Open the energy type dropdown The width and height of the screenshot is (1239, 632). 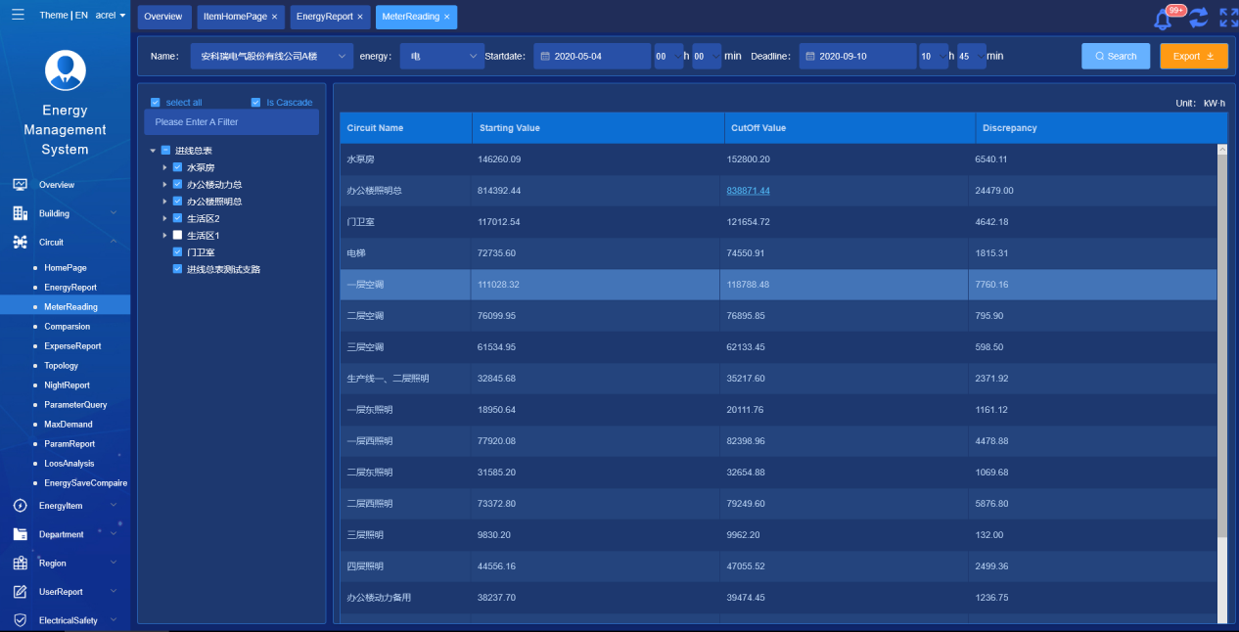click(x=441, y=57)
